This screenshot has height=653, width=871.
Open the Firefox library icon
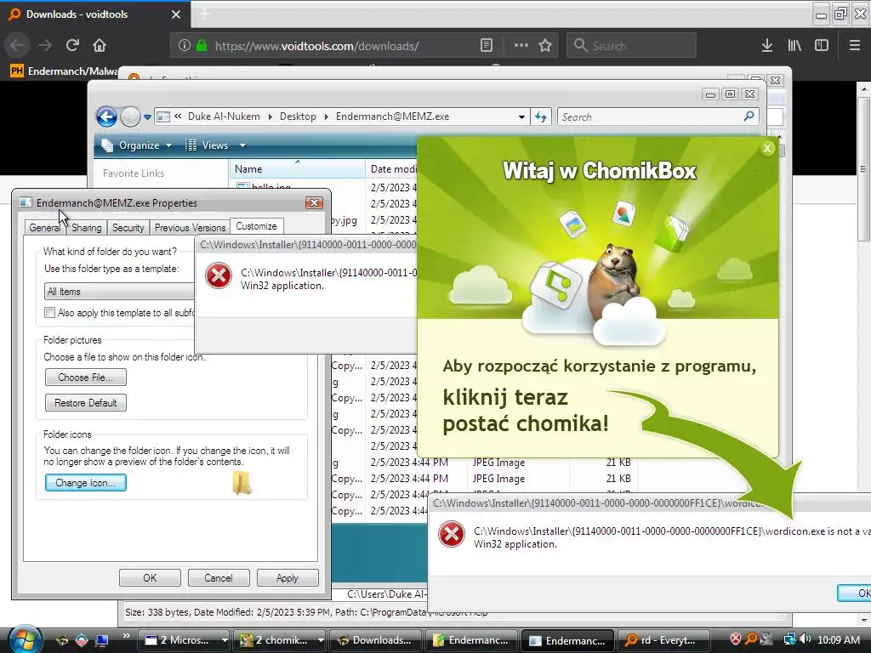[x=794, y=46]
